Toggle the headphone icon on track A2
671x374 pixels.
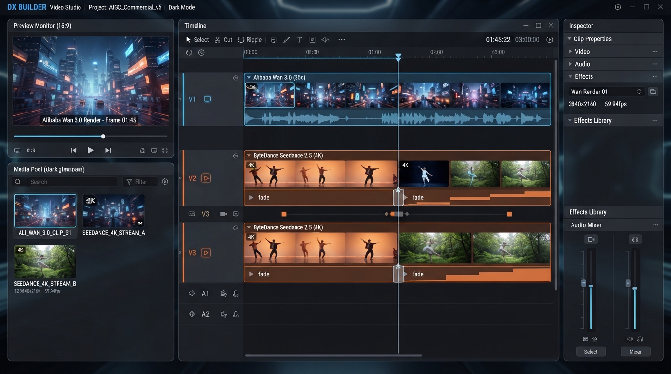[x=236, y=314]
